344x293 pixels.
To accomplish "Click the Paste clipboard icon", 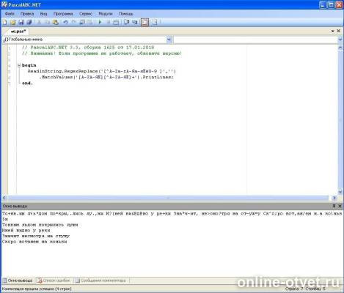I will pos(56,23).
